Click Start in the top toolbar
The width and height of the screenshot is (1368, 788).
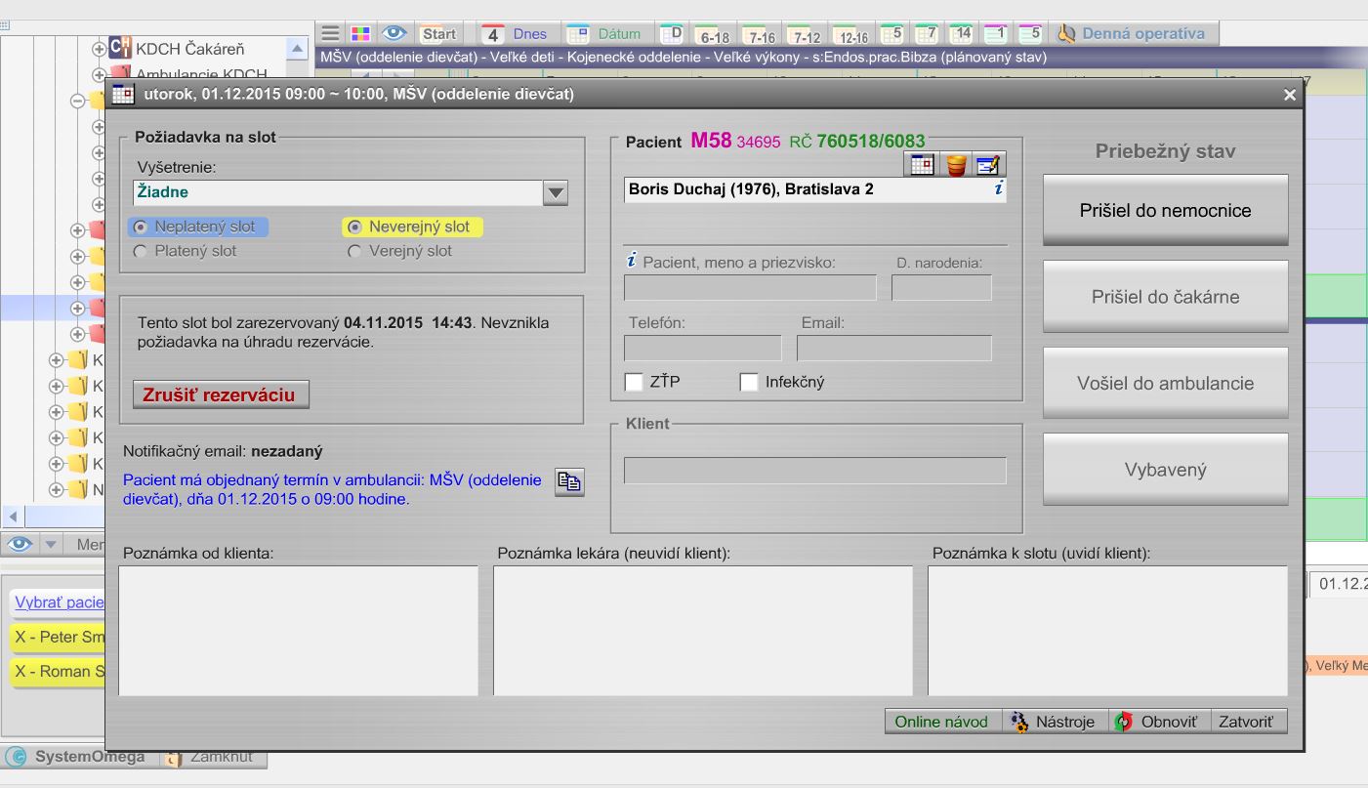pyautogui.click(x=439, y=32)
